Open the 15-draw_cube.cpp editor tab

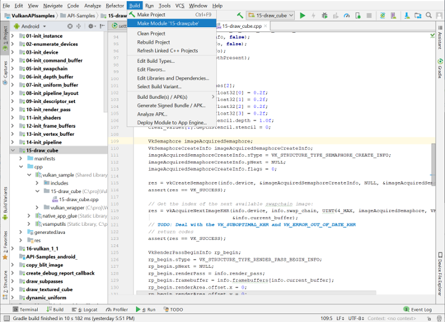[x=242, y=27]
